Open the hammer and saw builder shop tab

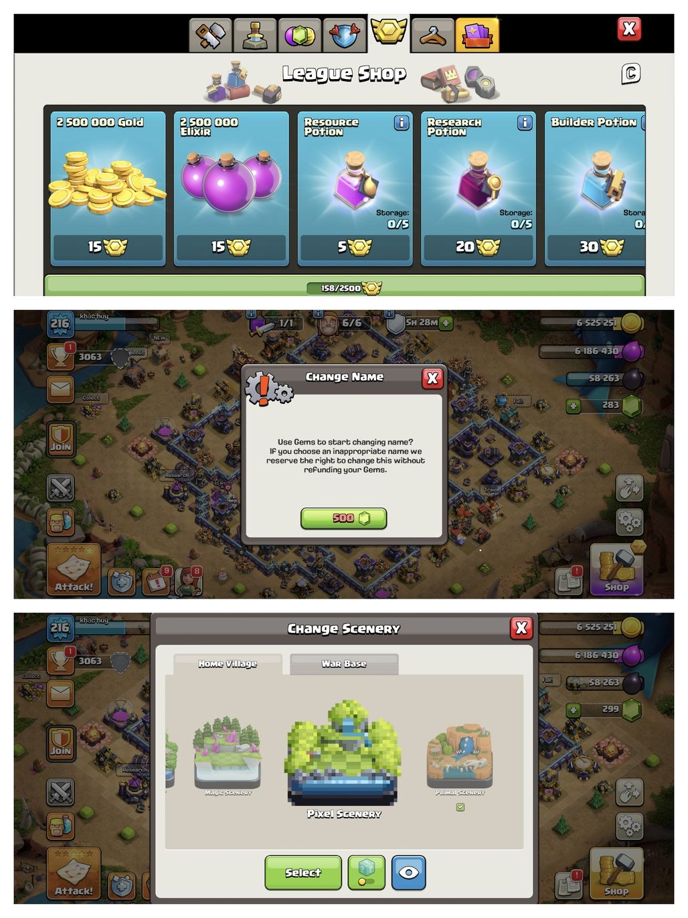point(210,35)
